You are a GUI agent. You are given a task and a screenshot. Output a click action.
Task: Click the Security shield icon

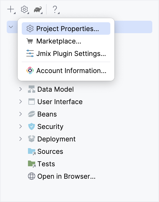[32, 127]
